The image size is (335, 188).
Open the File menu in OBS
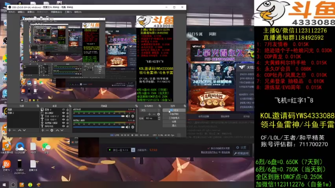[12, 12]
